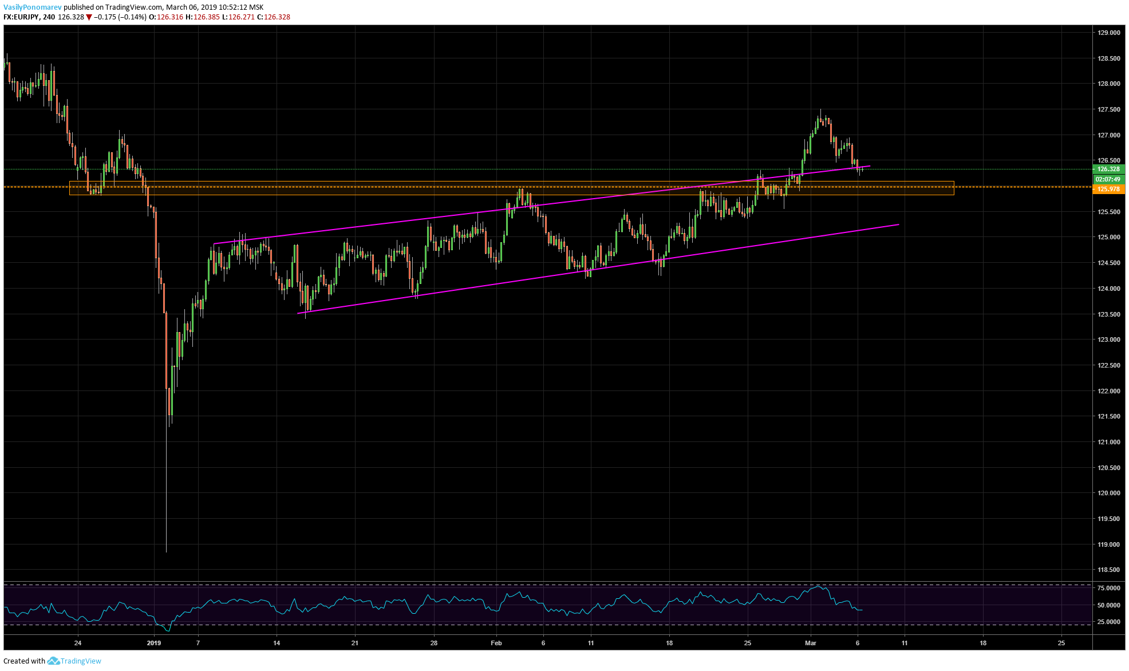Click the O:126.316 open value
This screenshot has width=1129, height=671.
166,17
